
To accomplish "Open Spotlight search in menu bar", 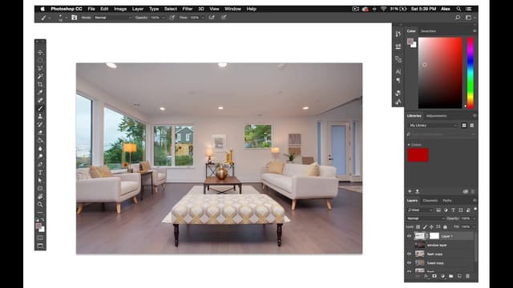I will (x=458, y=9).
